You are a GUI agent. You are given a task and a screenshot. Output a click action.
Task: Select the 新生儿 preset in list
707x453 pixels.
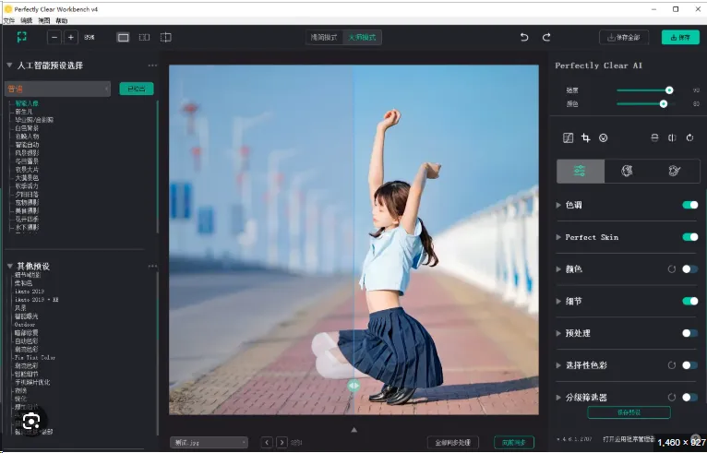pyautogui.click(x=24, y=112)
